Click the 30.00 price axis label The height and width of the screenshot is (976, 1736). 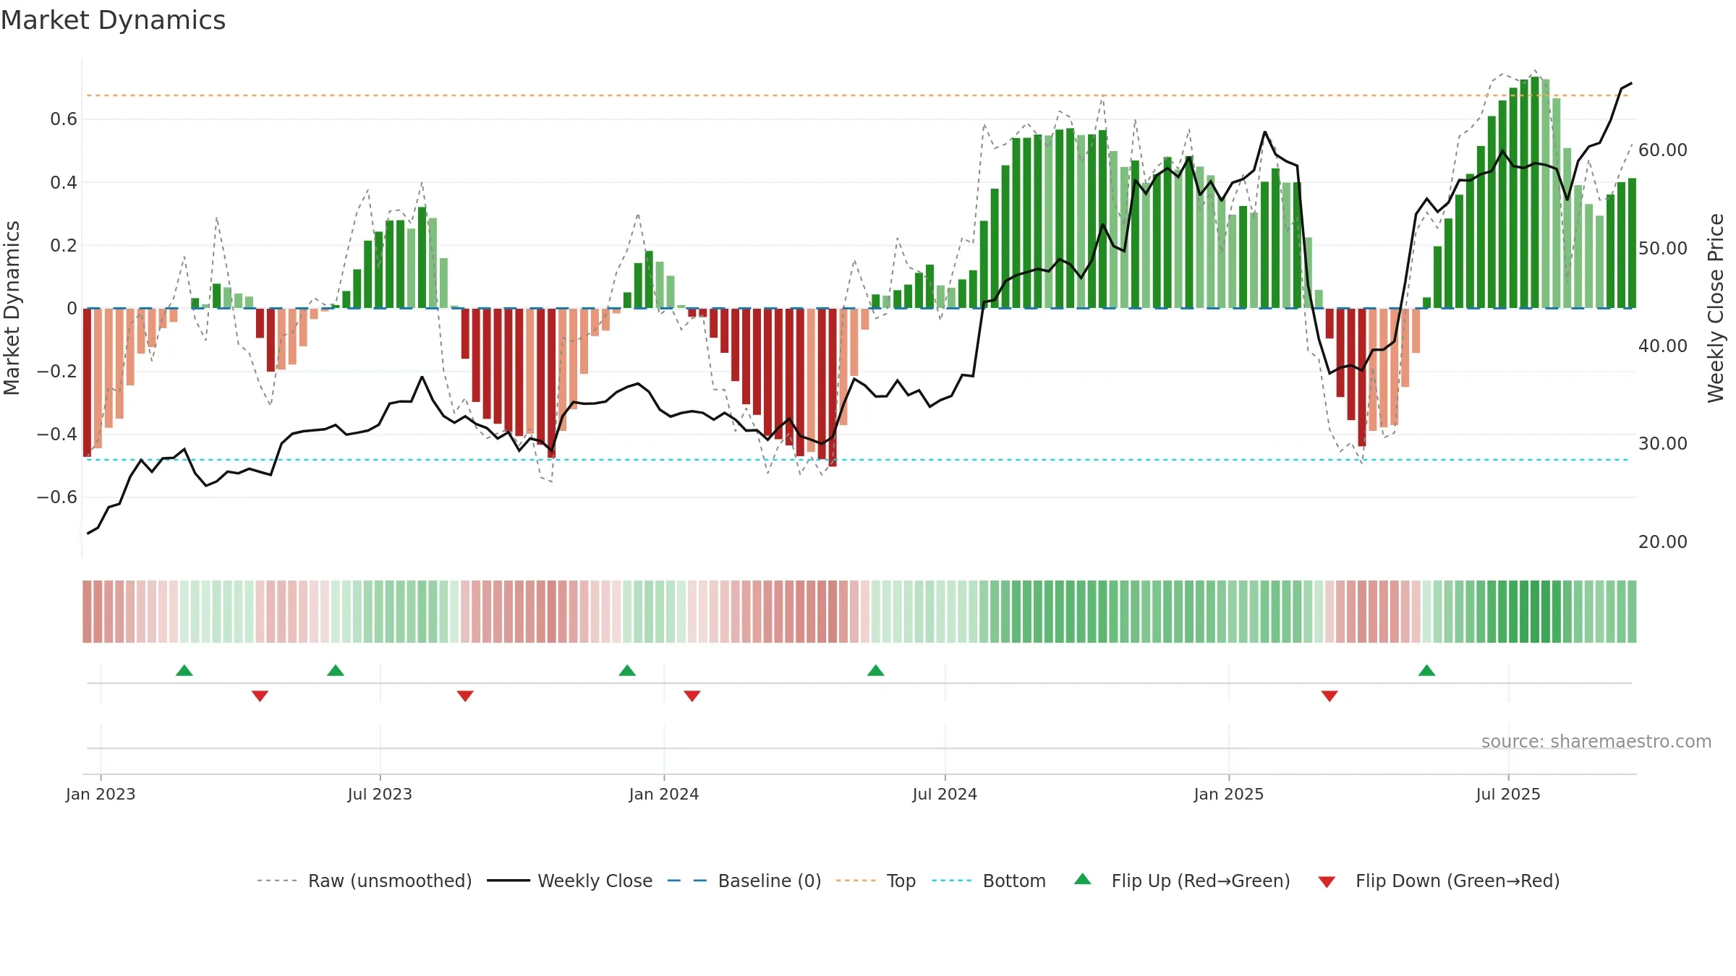click(1663, 443)
